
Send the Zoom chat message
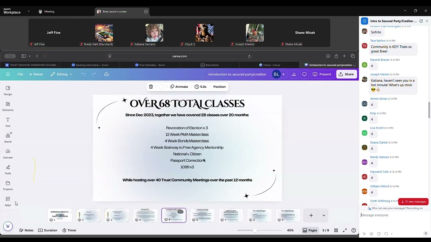pos(426,234)
